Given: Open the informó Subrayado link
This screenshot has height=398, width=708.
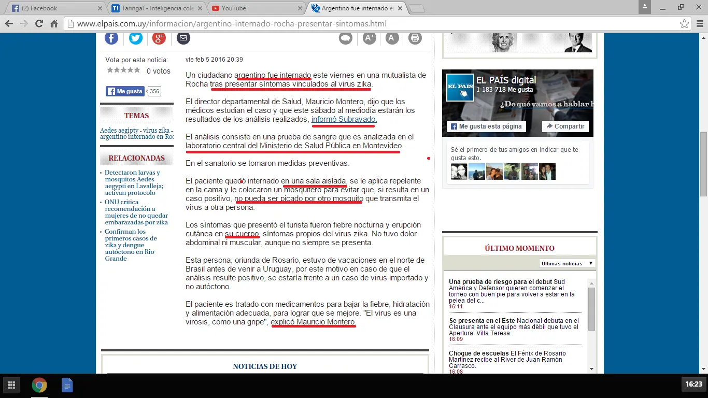Looking at the screenshot, I should pos(344,119).
